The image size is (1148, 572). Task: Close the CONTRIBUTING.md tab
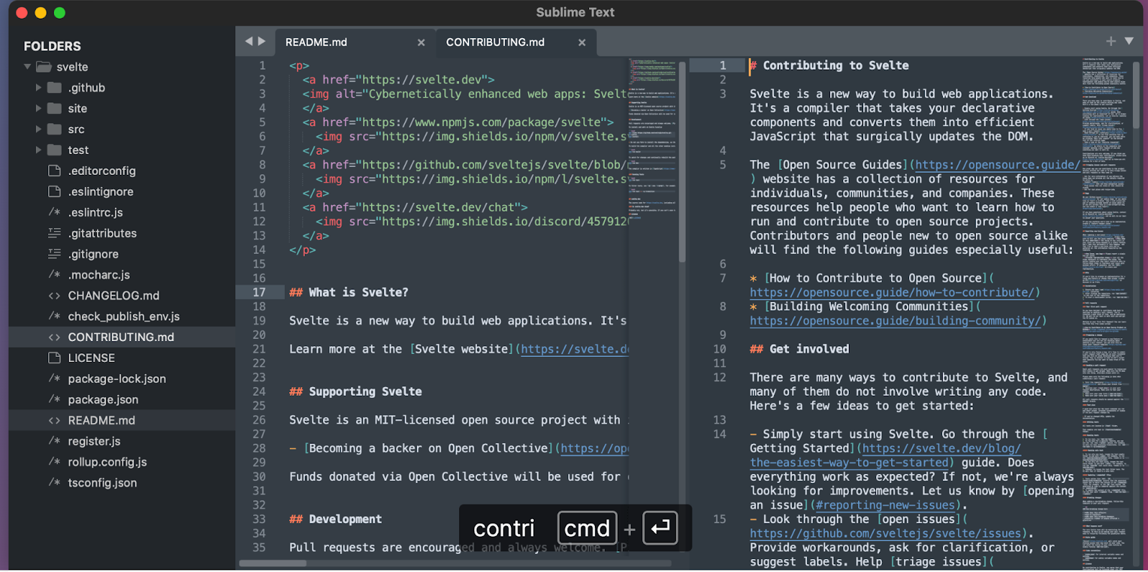582,42
